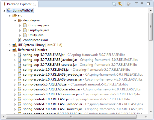Image resolution: width=154 pixels, height=120 pixels.
Task: Click the Focus on Active Task icon
Action: 129,4
